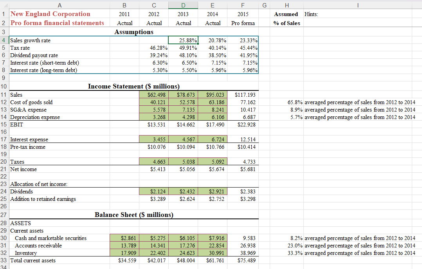Viewport: 422px width, 269px height.
Task: Select the Inventory value 30.991 cell
Action: pos(213,253)
